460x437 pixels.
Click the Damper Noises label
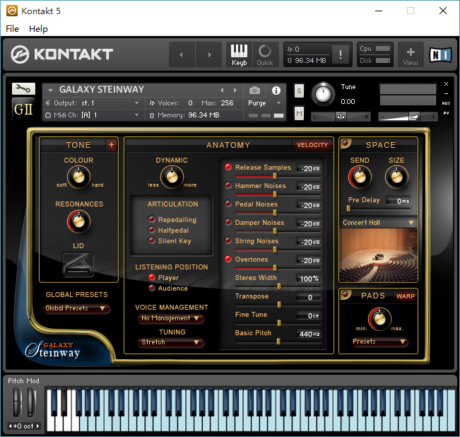coord(259,223)
